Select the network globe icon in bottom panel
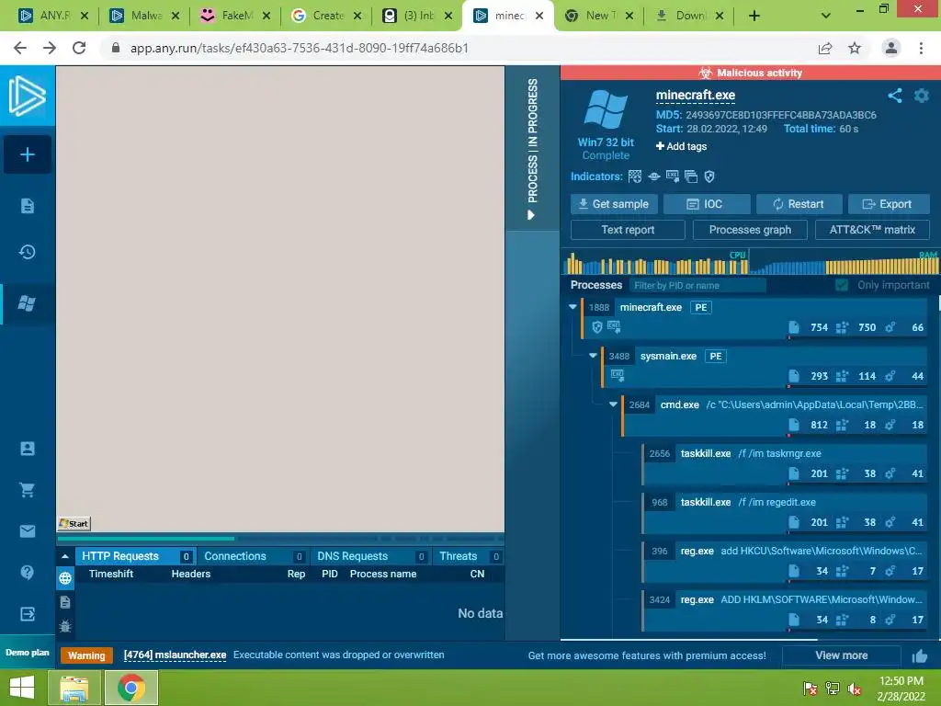 pyautogui.click(x=65, y=578)
